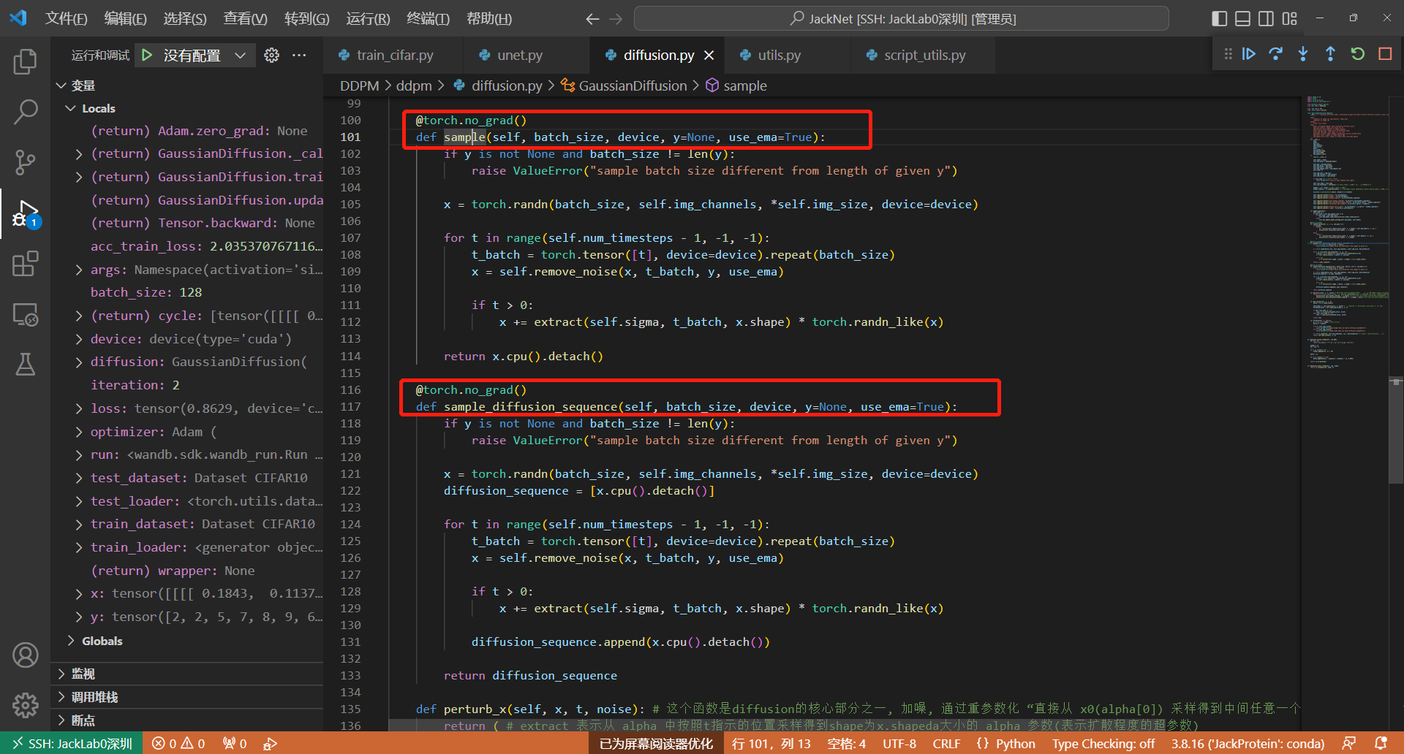This screenshot has height=754, width=1404.
Task: Click the ddpm breadcrumb folder
Action: point(414,85)
